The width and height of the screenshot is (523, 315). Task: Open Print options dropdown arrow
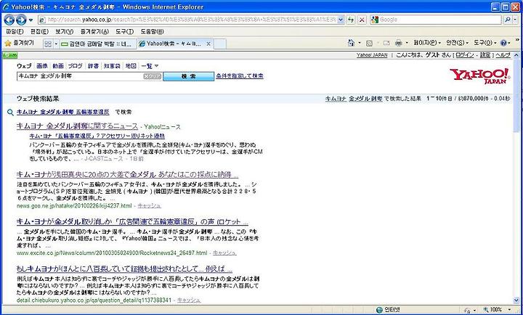pos(407,43)
